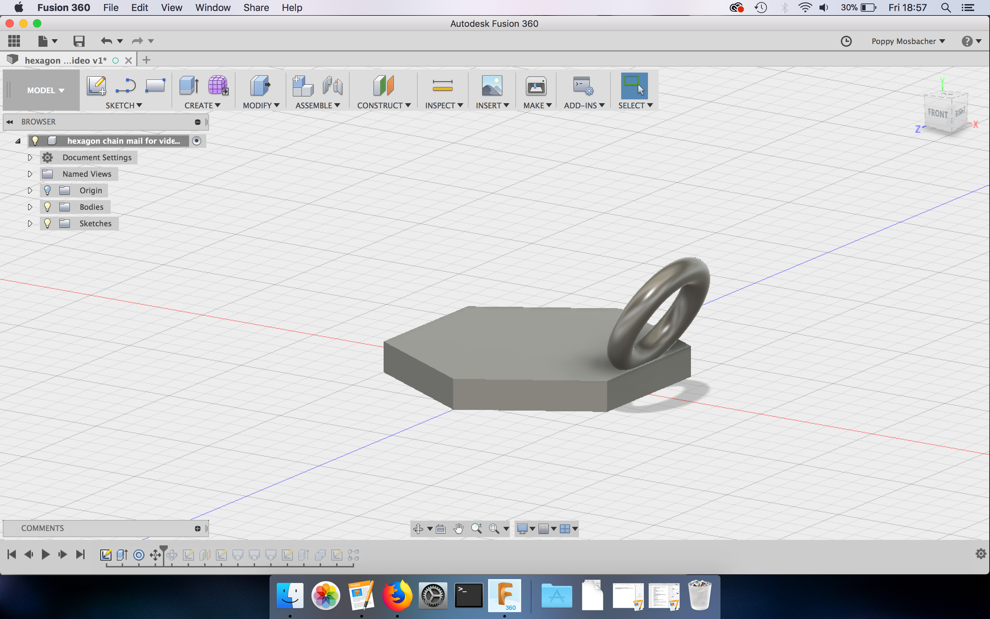Select the Pan tool in viewport toolbar
Viewport: 990px width, 619px height.
point(458,529)
